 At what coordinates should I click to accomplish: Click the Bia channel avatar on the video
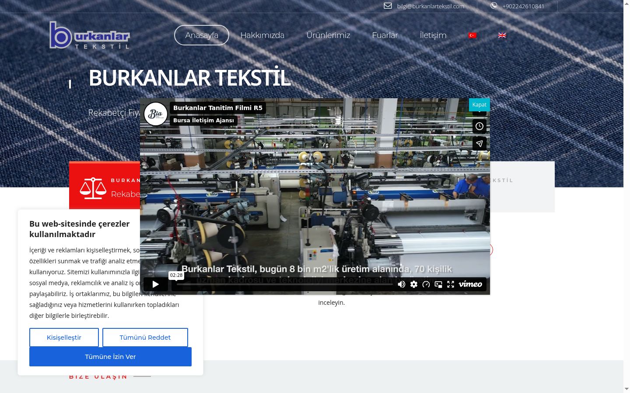point(156,114)
